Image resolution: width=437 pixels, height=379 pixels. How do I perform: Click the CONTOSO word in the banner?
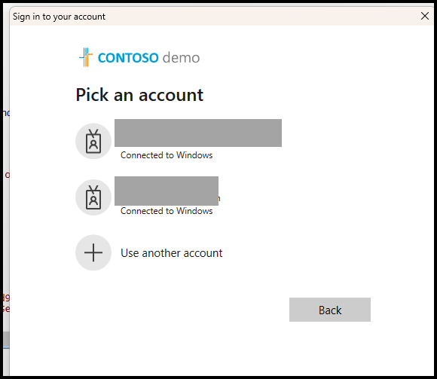point(128,58)
